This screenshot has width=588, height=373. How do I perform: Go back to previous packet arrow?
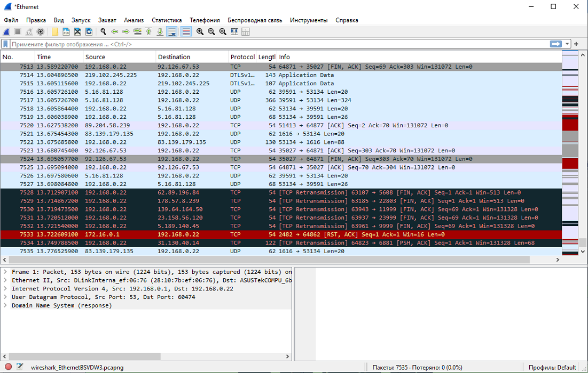pos(115,32)
